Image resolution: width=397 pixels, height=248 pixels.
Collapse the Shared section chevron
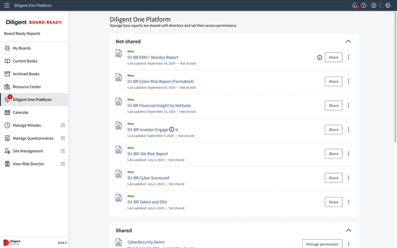click(x=349, y=230)
